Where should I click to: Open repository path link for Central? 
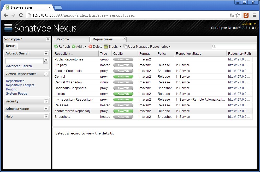239,77
